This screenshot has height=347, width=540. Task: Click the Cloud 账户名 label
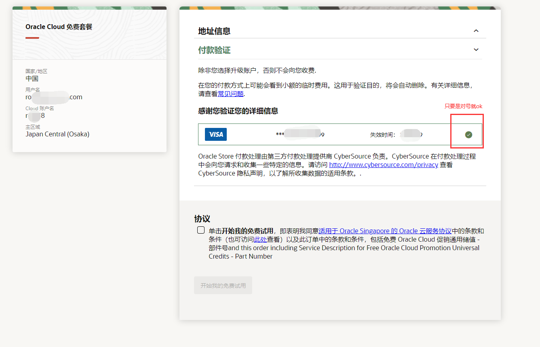(40, 108)
